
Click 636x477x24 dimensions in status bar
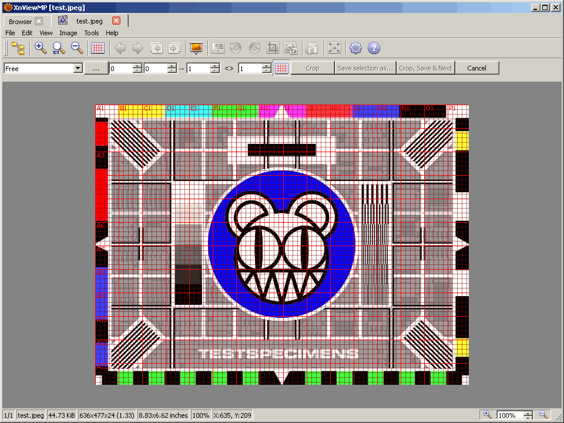point(107,415)
